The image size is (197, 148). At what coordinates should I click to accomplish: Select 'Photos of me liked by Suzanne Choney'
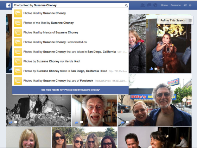tap(70, 23)
